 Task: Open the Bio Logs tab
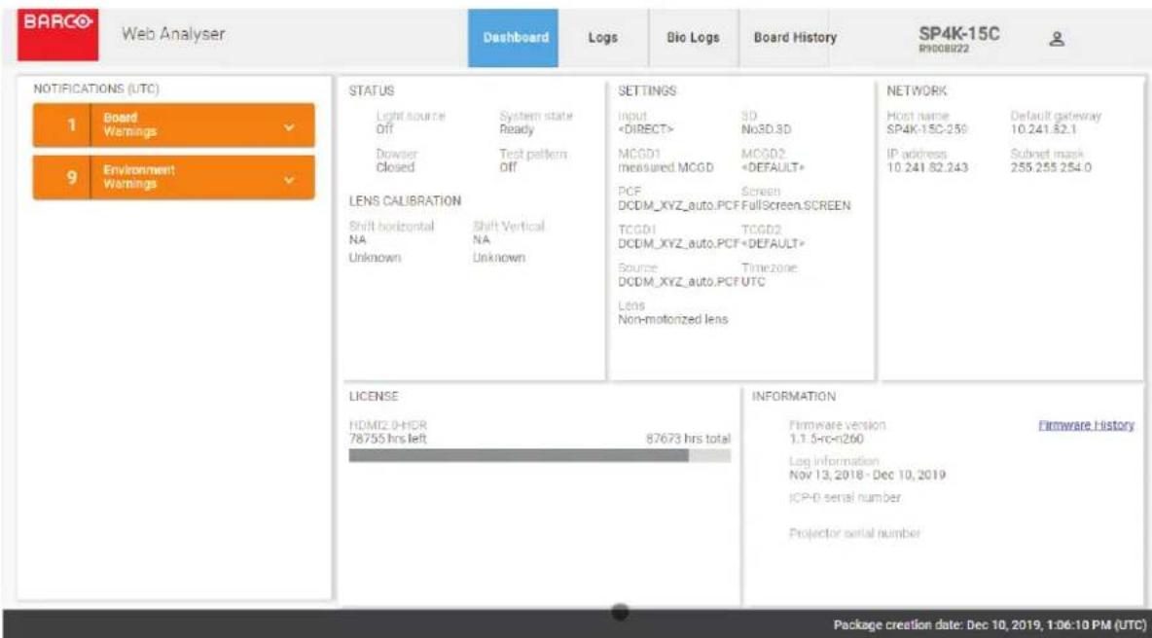pos(693,37)
